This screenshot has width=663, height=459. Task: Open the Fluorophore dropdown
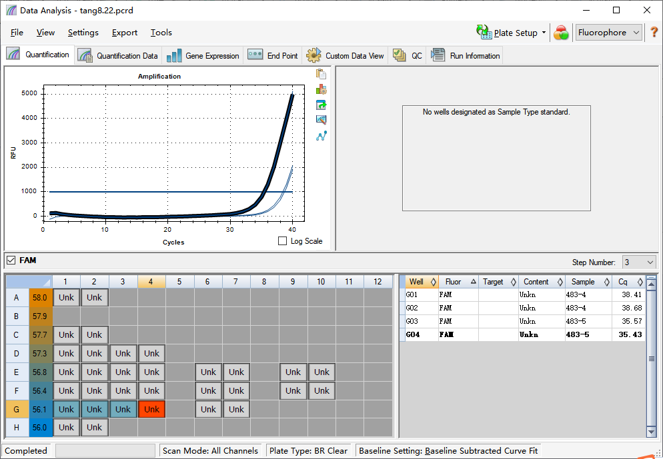[608, 33]
